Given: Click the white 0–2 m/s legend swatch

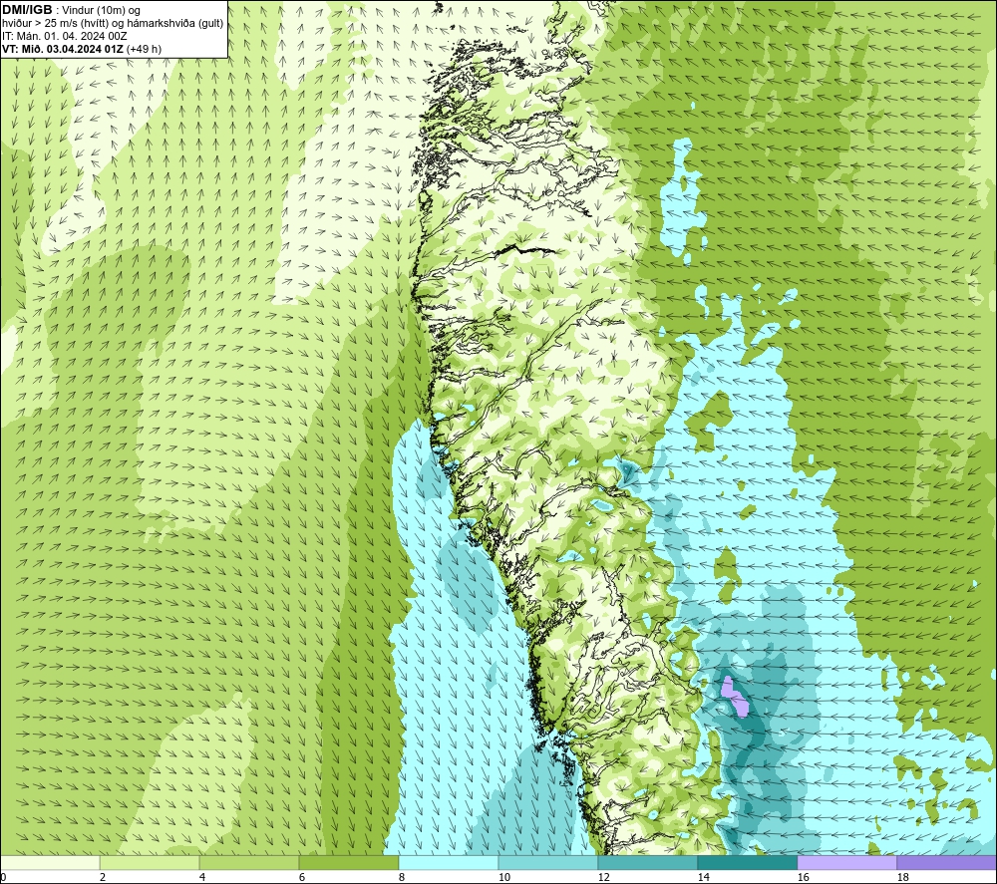Looking at the screenshot, I should point(50,862).
